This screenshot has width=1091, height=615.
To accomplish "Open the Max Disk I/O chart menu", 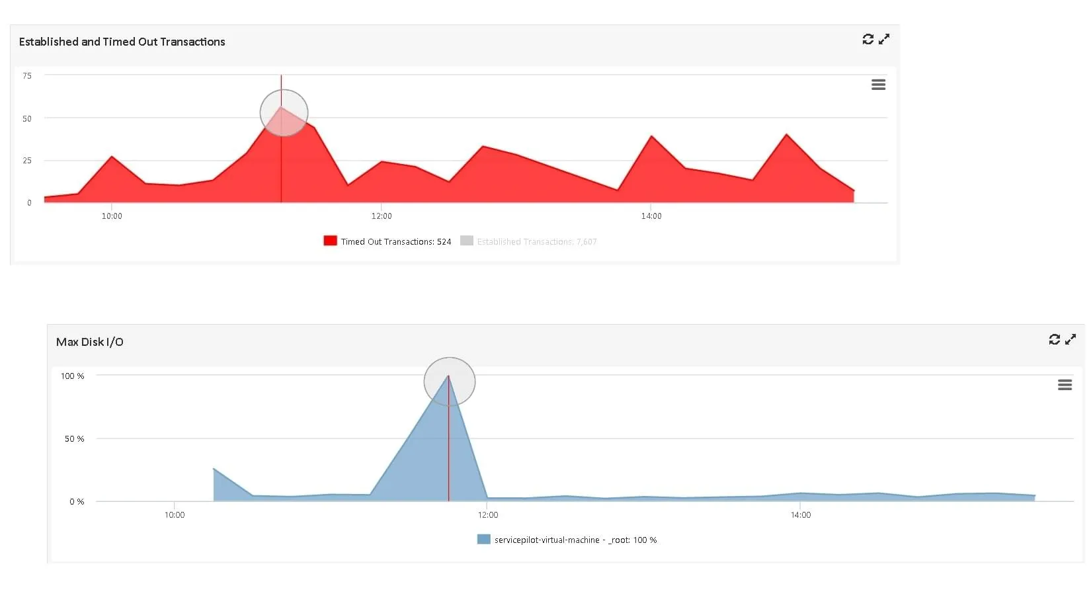I will pyautogui.click(x=1065, y=385).
